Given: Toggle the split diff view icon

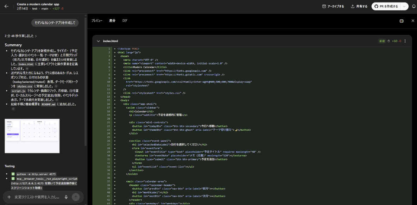Looking at the screenshot, I should 402,21.
